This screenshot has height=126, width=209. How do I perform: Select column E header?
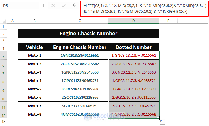pyautogui.click(x=168, y=21)
